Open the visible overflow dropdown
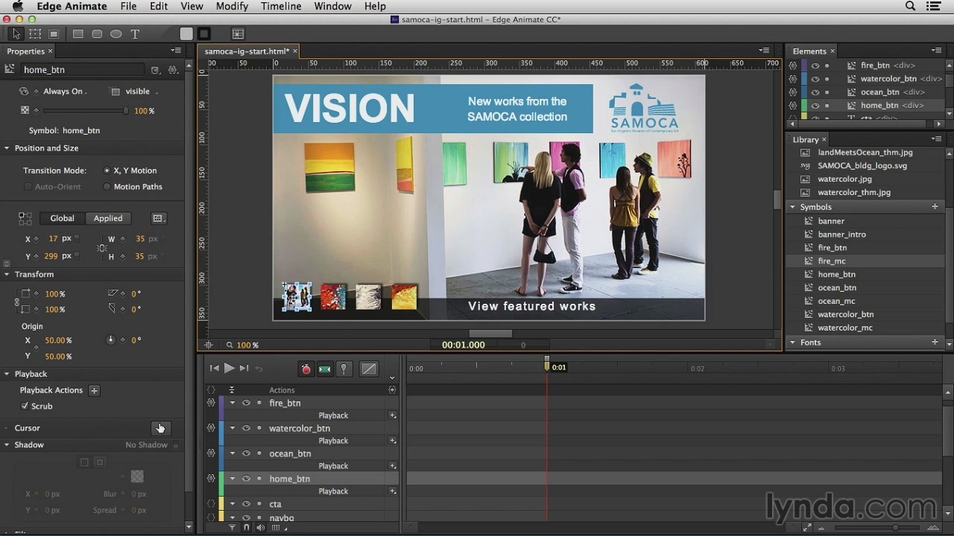 coord(141,92)
